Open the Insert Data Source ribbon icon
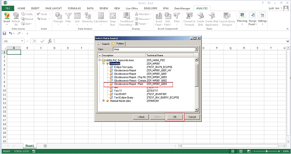The image size is (291, 154). click(7, 19)
